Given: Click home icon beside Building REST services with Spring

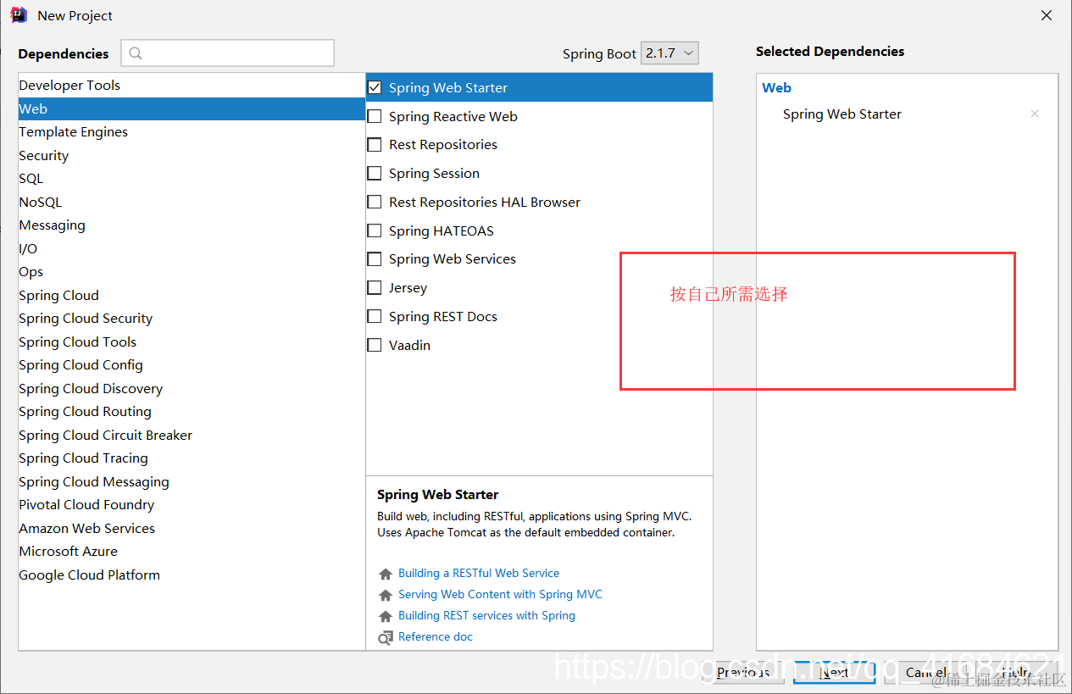Looking at the screenshot, I should coord(386,616).
